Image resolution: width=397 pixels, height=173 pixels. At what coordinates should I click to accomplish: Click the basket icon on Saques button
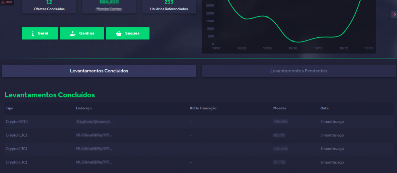point(118,34)
